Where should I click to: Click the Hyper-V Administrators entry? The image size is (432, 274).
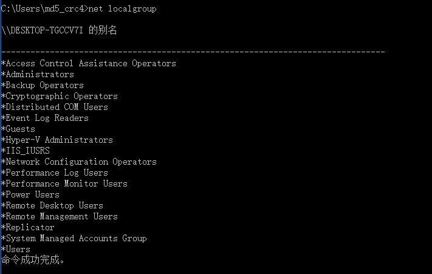pyautogui.click(x=57, y=140)
